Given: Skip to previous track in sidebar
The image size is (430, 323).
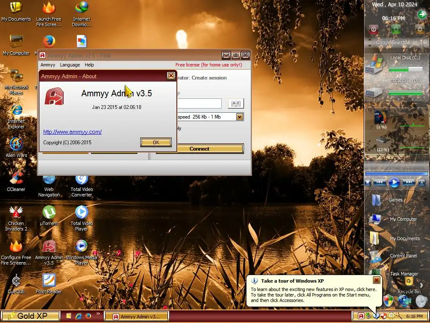Looking at the screenshot, I should 380,182.
